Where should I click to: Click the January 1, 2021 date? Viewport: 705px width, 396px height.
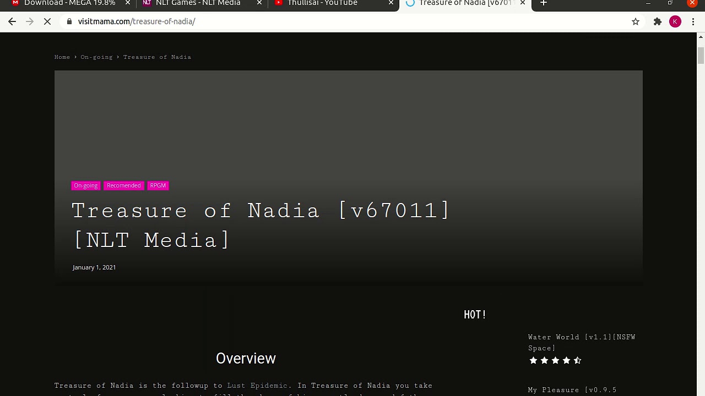click(94, 267)
